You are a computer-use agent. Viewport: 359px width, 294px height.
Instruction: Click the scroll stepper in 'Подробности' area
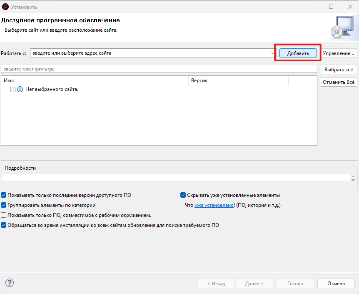(x=353, y=178)
